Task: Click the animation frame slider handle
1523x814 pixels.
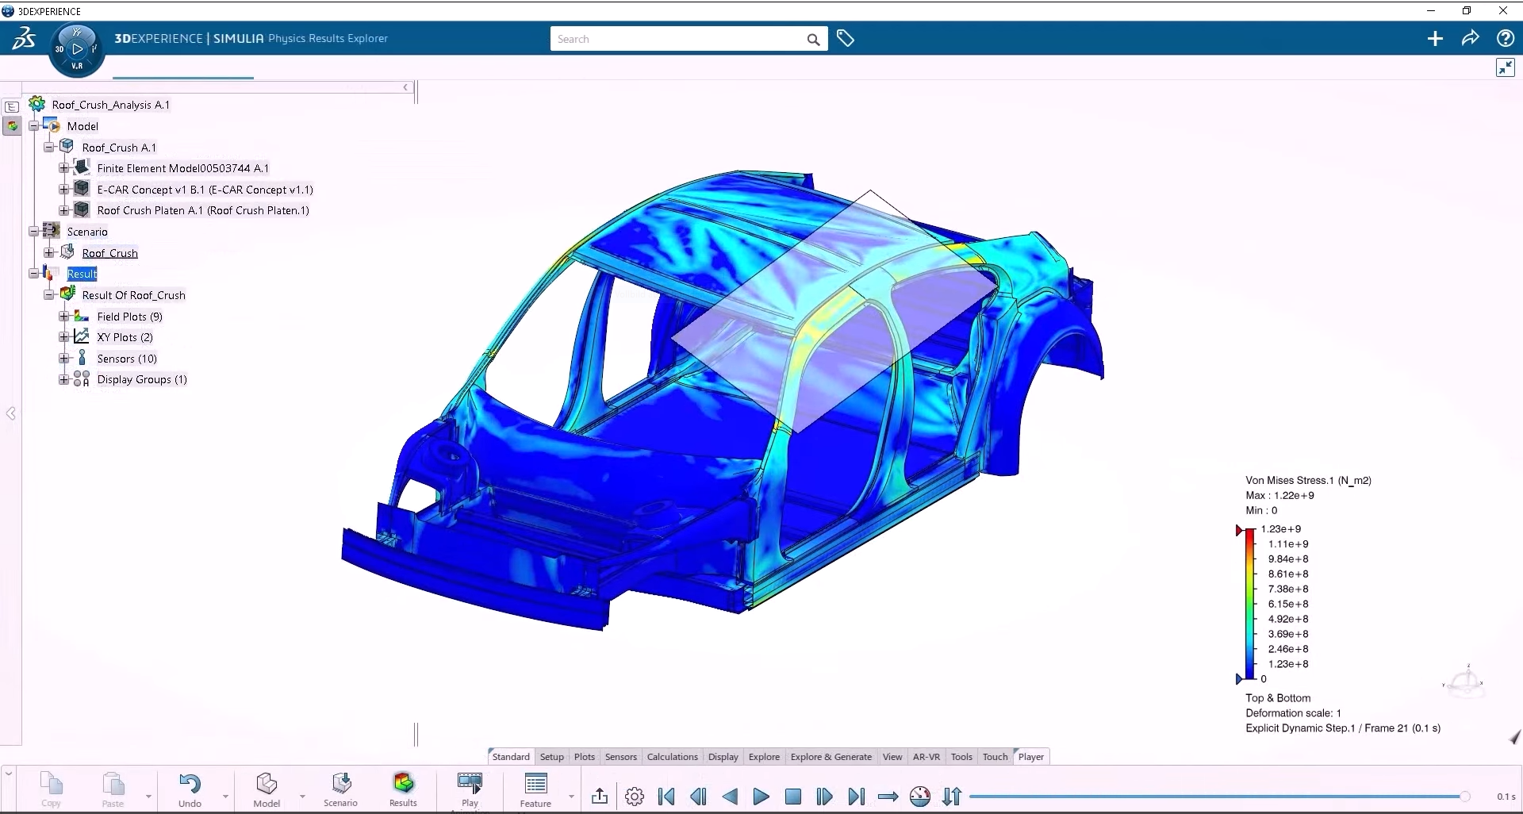Action: [x=1464, y=797]
